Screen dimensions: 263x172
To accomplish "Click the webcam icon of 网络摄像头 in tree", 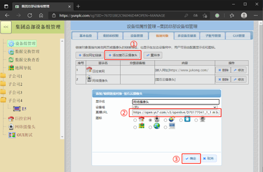I will 11,127.
